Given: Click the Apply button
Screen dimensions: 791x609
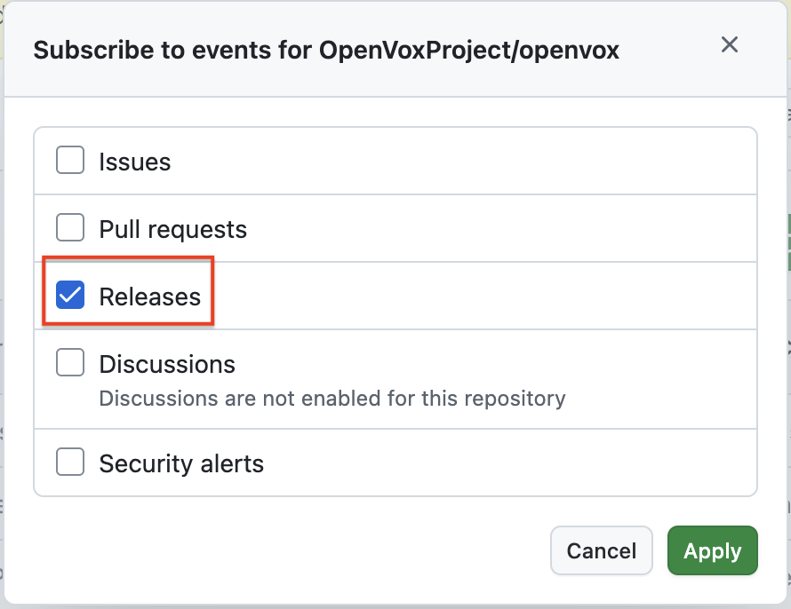Looking at the screenshot, I should click(x=712, y=550).
